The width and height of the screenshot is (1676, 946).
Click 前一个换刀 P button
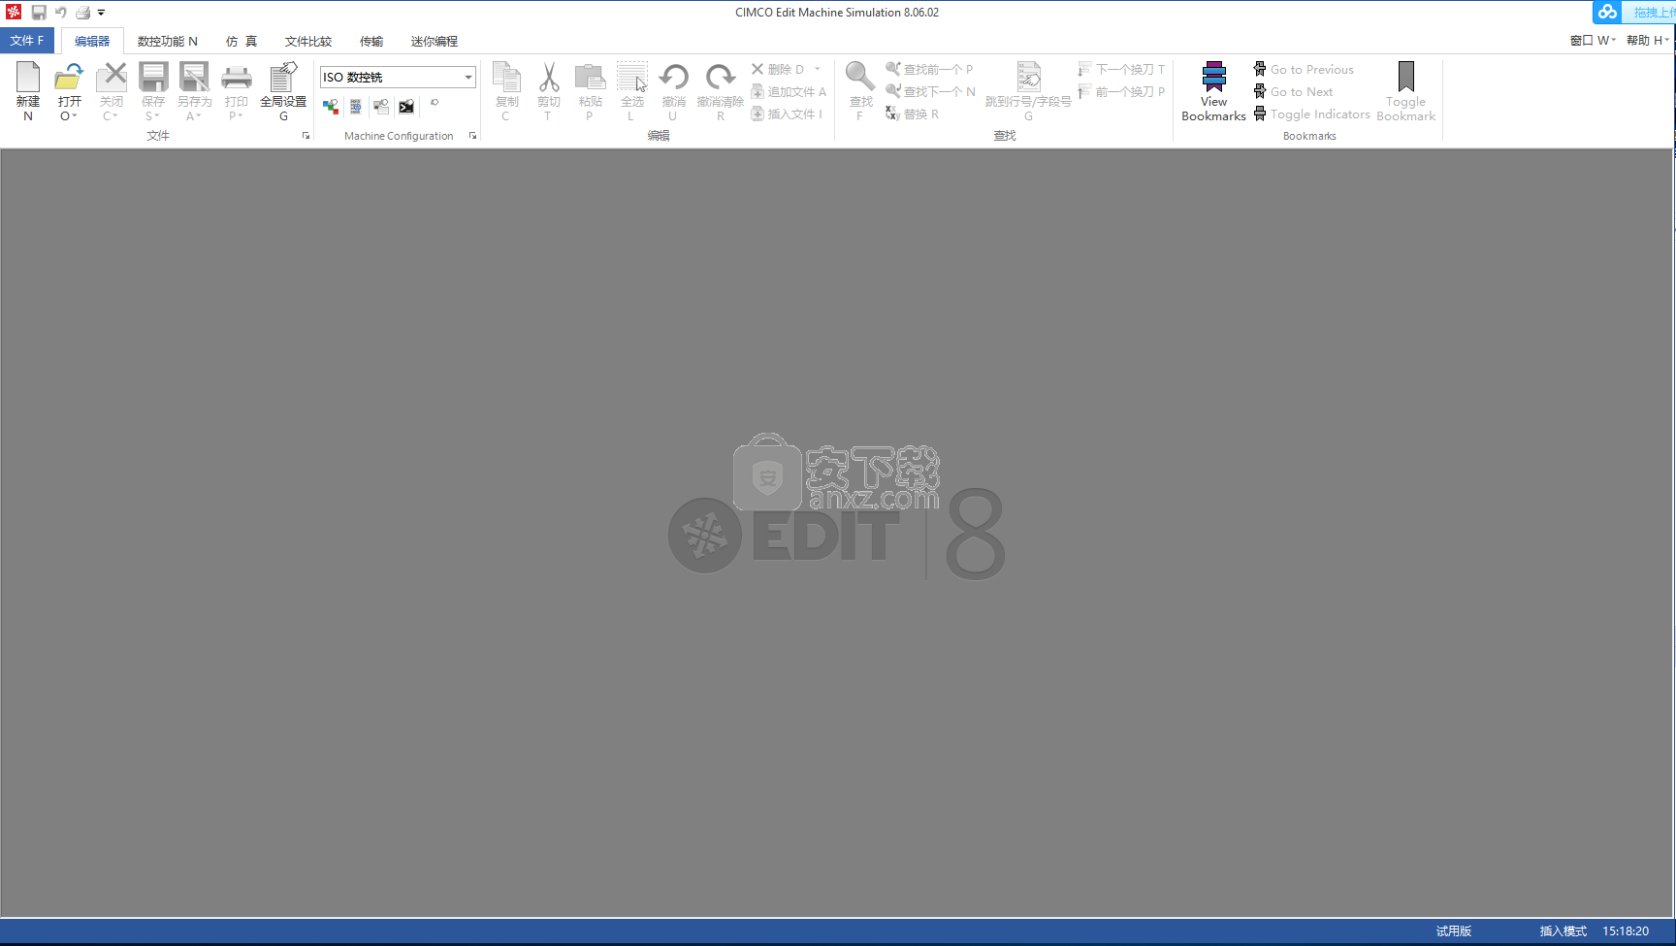1121,91
